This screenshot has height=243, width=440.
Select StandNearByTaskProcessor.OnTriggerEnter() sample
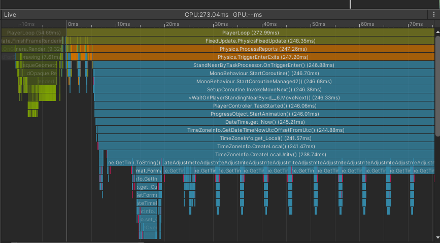[x=263, y=65]
